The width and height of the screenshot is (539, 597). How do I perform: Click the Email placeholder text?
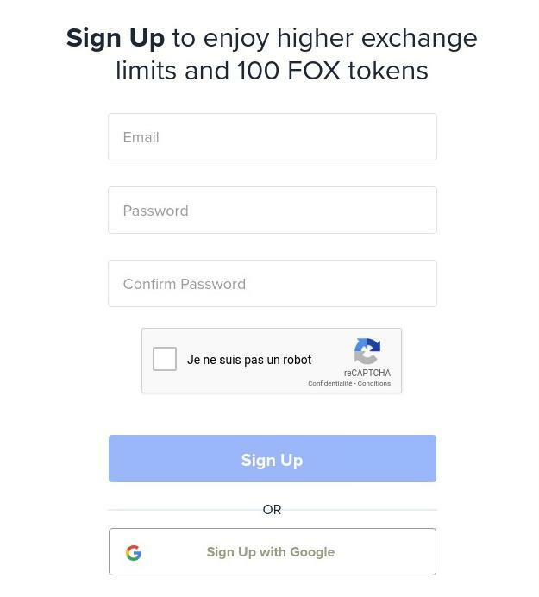coord(141,138)
